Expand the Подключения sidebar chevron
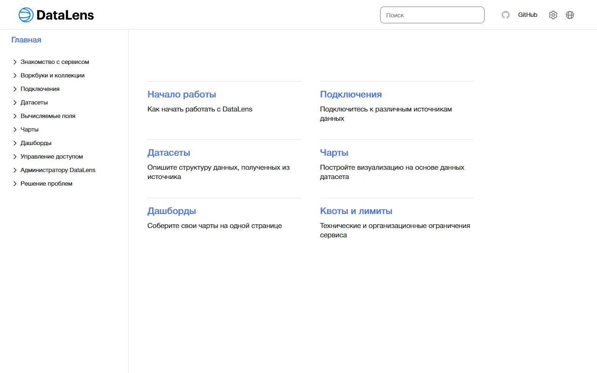 pyautogui.click(x=15, y=89)
